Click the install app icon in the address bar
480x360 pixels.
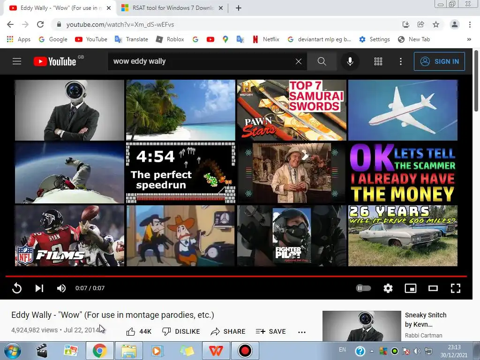point(405,24)
